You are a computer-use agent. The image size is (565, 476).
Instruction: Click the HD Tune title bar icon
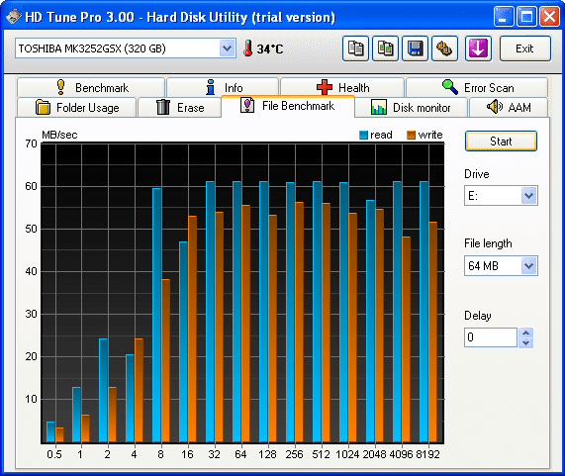[14, 17]
